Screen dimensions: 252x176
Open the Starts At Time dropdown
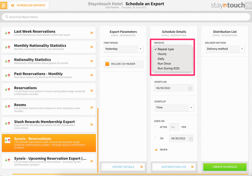click(x=174, y=108)
